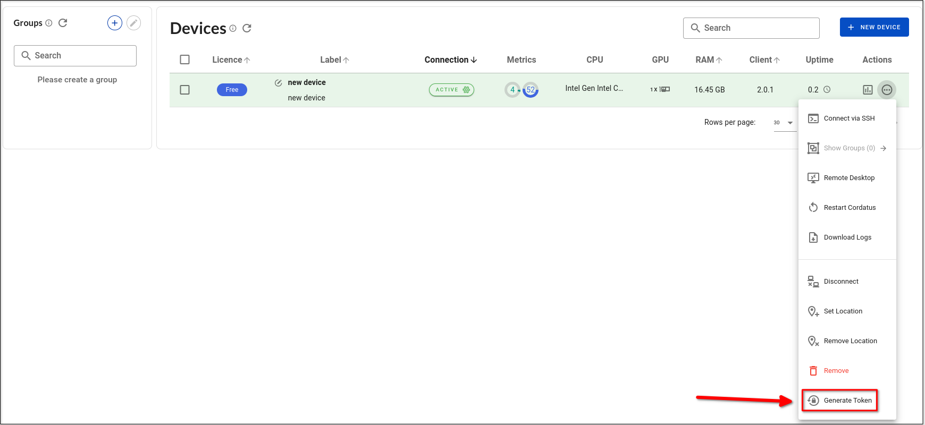Click the CPU usage metric circle showing 52
925x425 pixels.
point(531,90)
